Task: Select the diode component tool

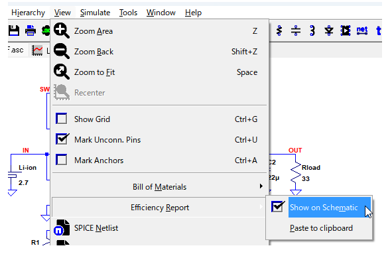Action: pyautogui.click(x=329, y=31)
